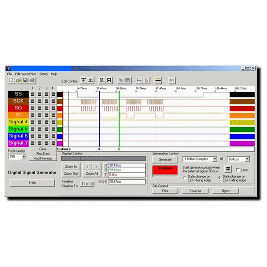Click the O cursor time field
The image size is (267, 267).
pos(127,170)
